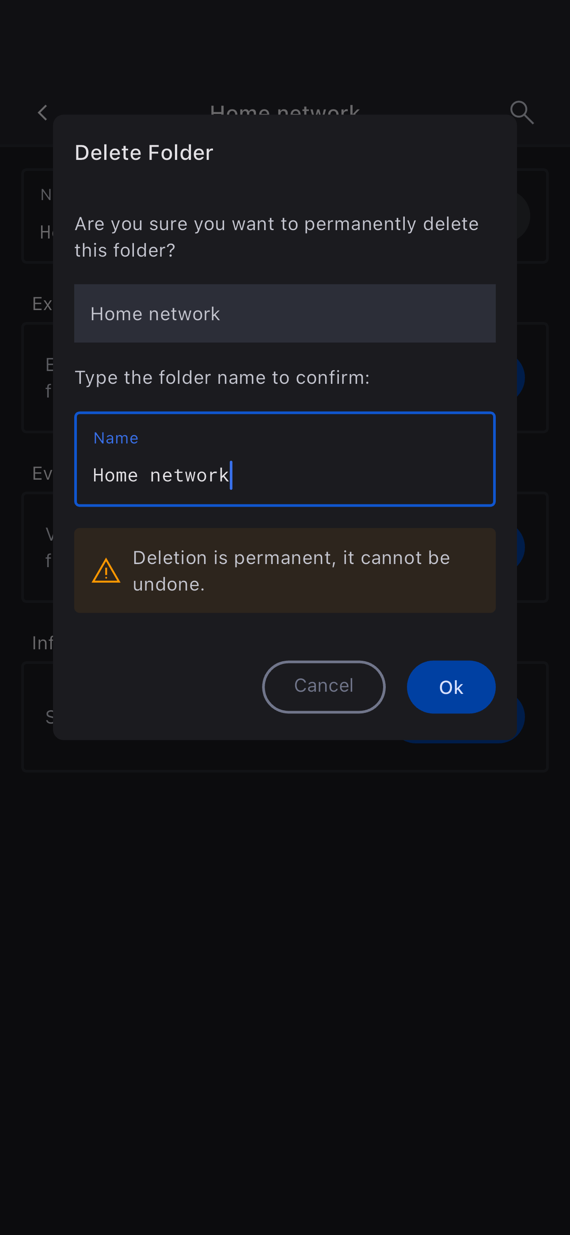Dismiss dialog by clicking dimmed area below
This screenshot has width=570, height=1235.
point(285,959)
